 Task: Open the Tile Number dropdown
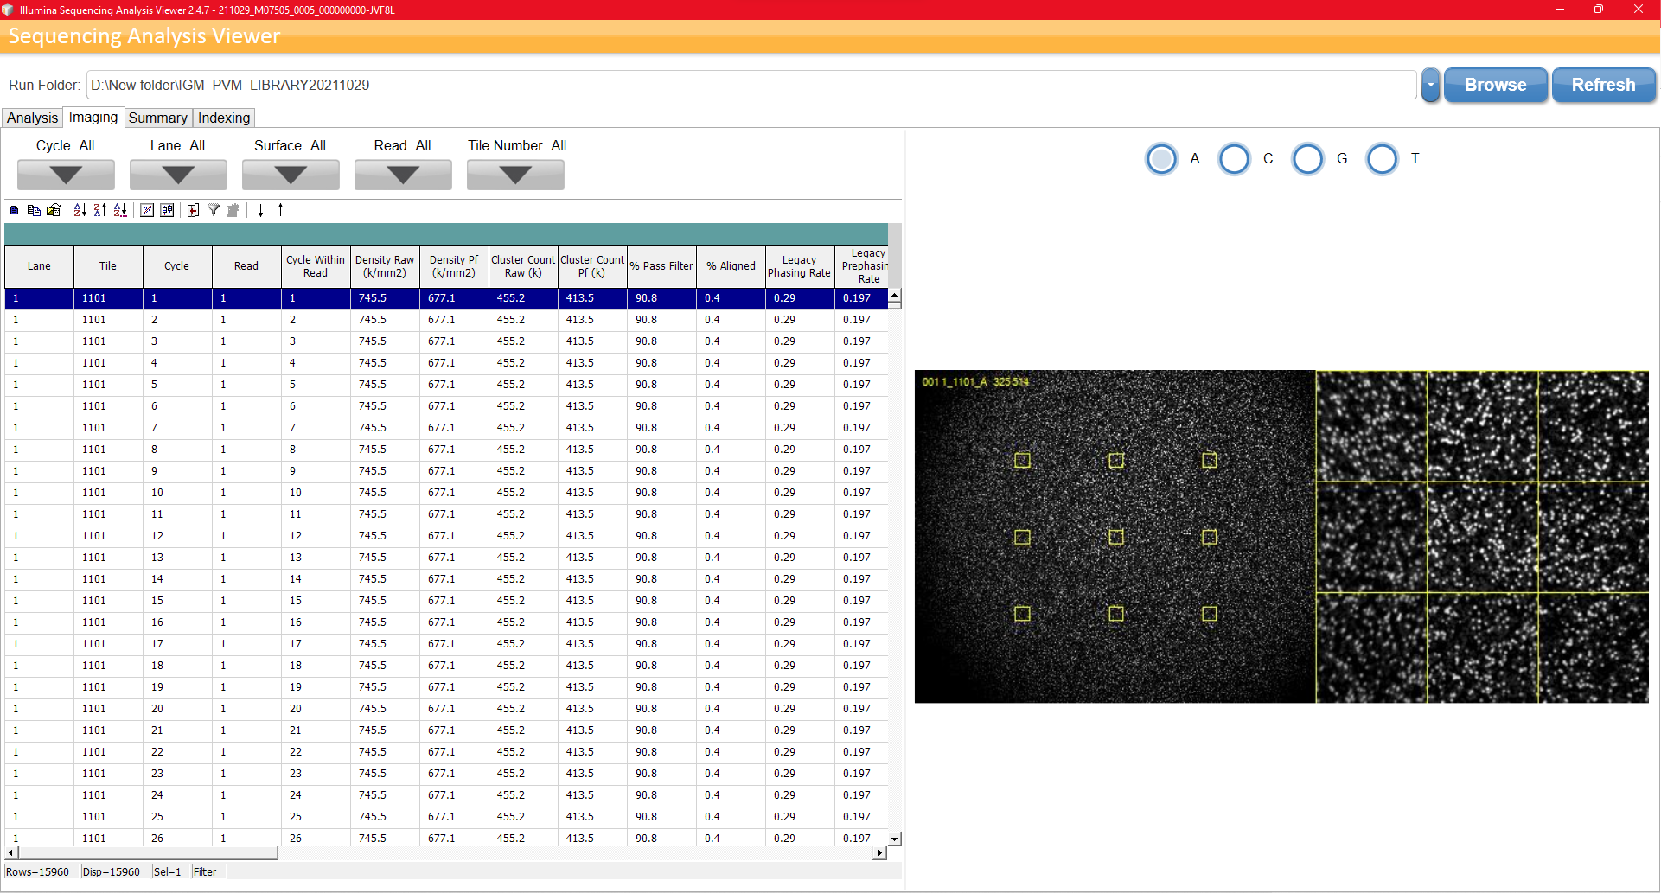click(515, 175)
